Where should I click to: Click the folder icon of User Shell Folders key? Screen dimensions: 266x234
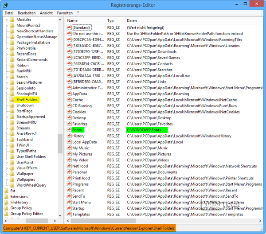12,156
